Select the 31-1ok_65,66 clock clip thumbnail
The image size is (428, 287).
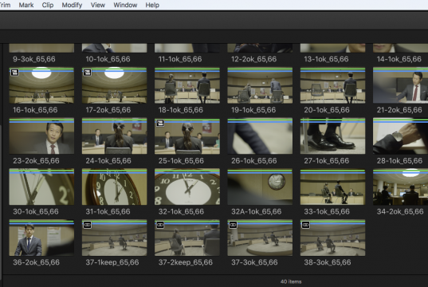pyautogui.click(x=114, y=187)
